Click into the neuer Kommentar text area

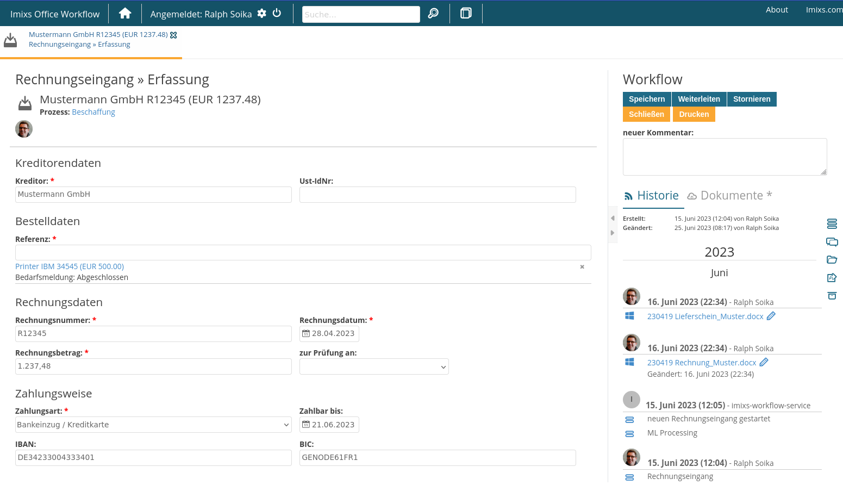[x=725, y=157]
